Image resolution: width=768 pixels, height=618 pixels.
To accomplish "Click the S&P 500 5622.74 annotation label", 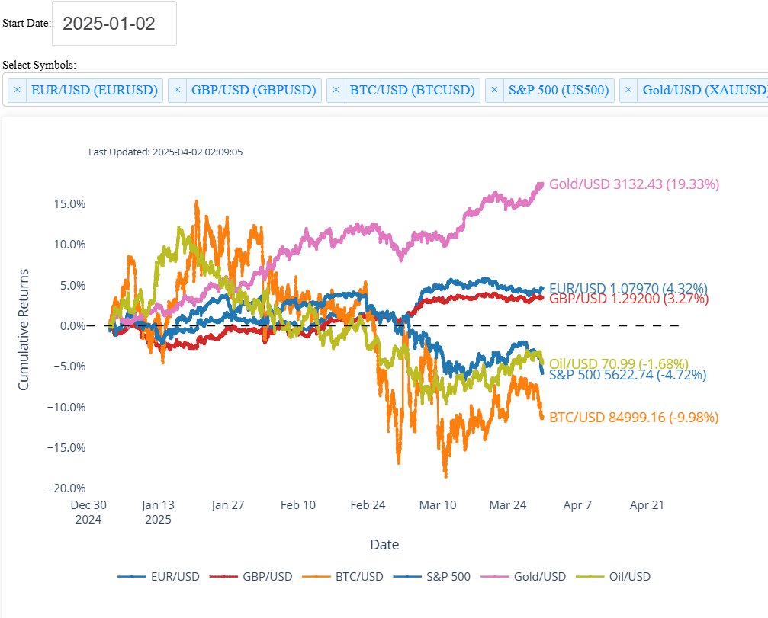I will [628, 375].
